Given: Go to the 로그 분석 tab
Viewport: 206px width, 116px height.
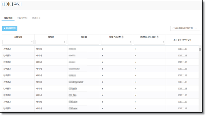Looking at the screenshot, I should pos(36,18).
